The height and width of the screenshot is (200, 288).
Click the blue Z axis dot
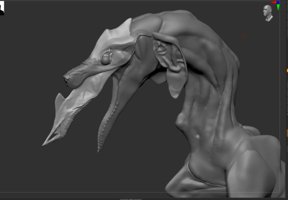[x=278, y=2]
